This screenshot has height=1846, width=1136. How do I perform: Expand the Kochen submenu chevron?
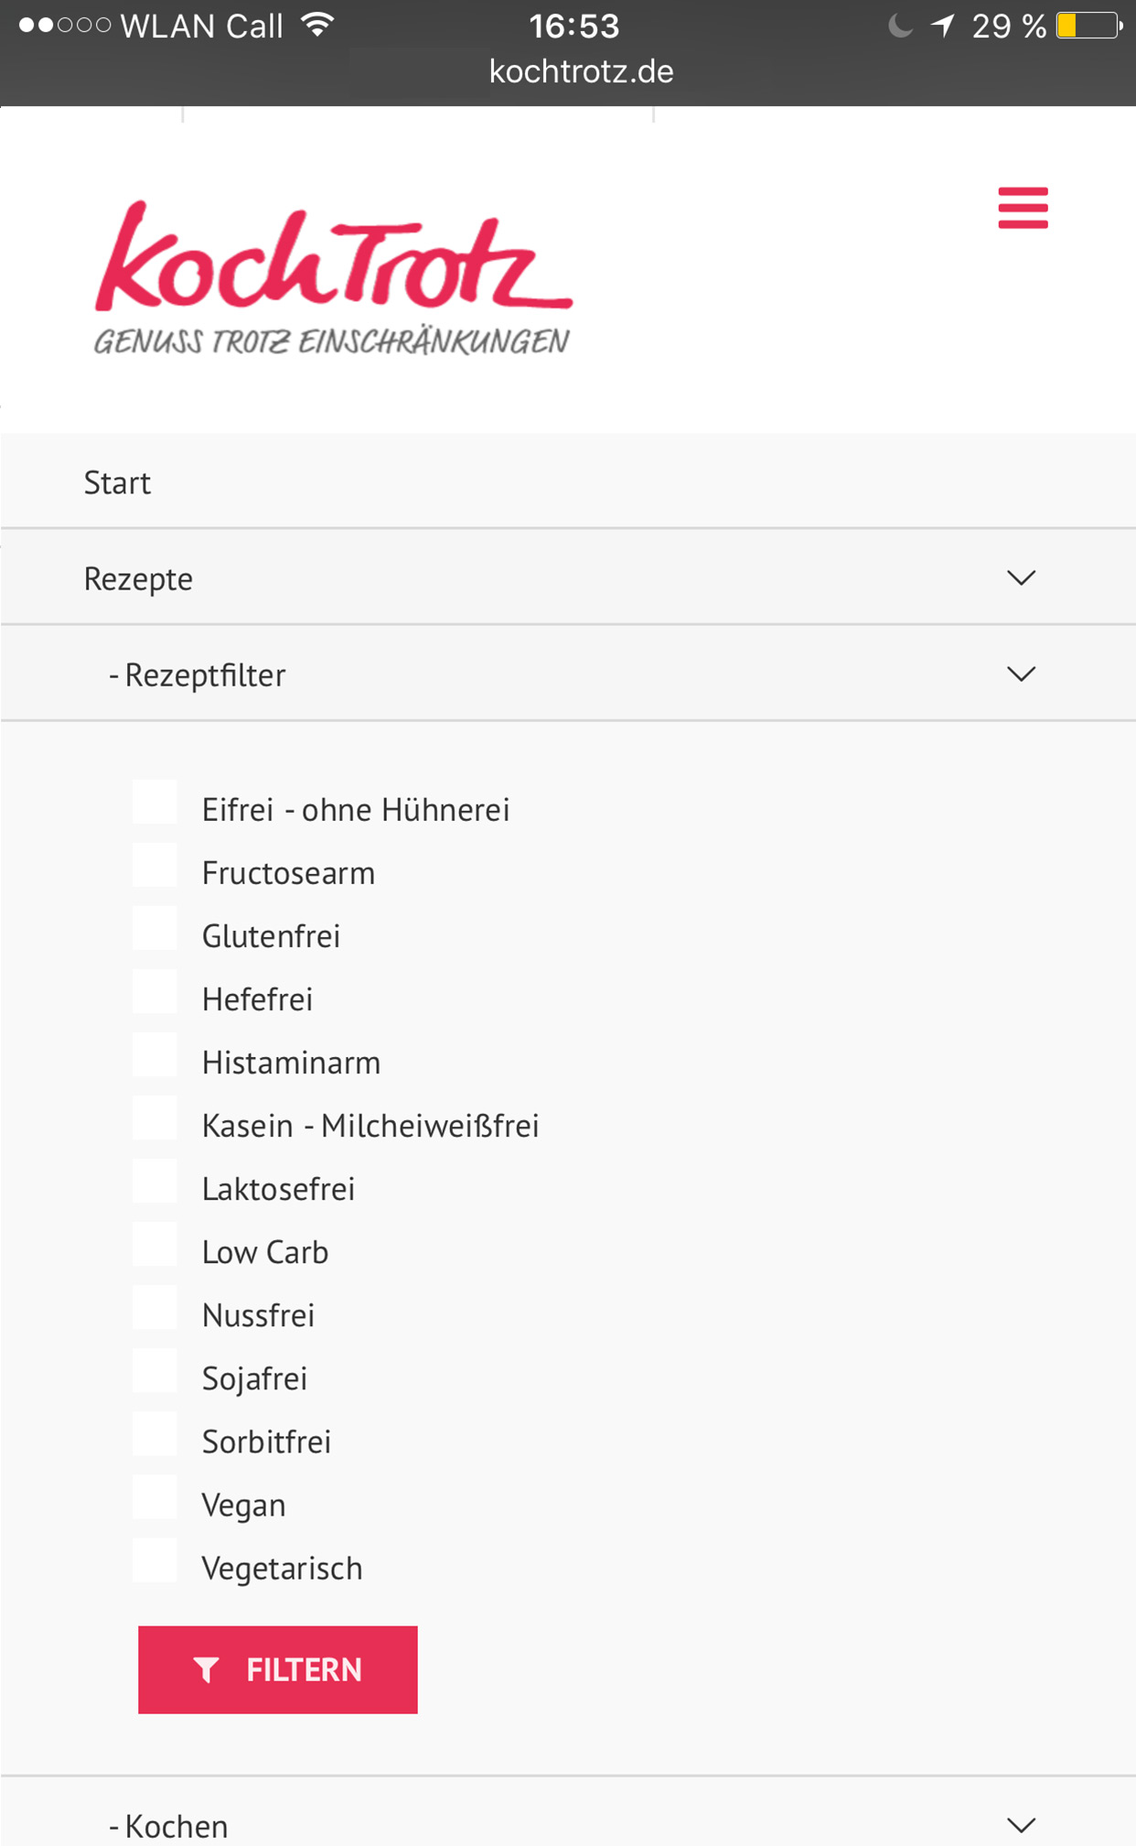pyautogui.click(x=1021, y=1825)
